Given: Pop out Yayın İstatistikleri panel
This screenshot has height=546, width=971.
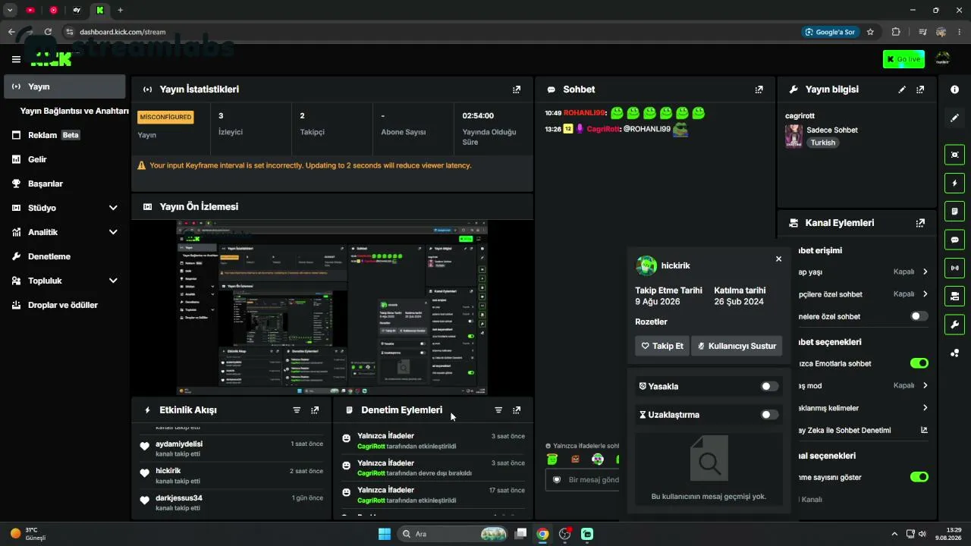Looking at the screenshot, I should pyautogui.click(x=517, y=89).
